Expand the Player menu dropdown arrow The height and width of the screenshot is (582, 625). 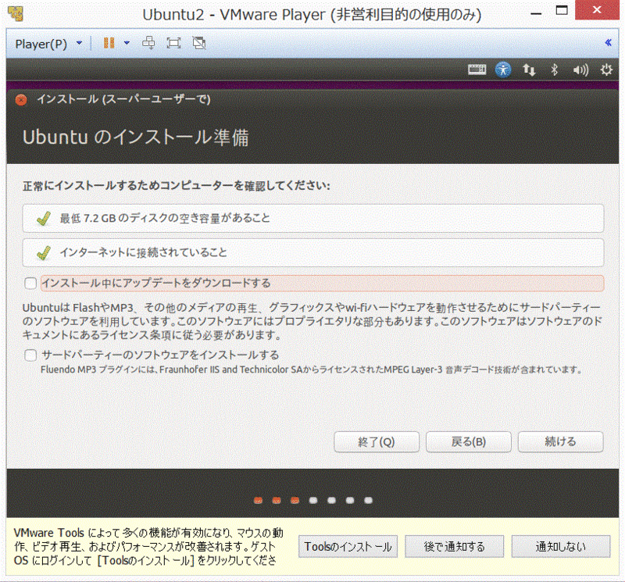pos(77,43)
